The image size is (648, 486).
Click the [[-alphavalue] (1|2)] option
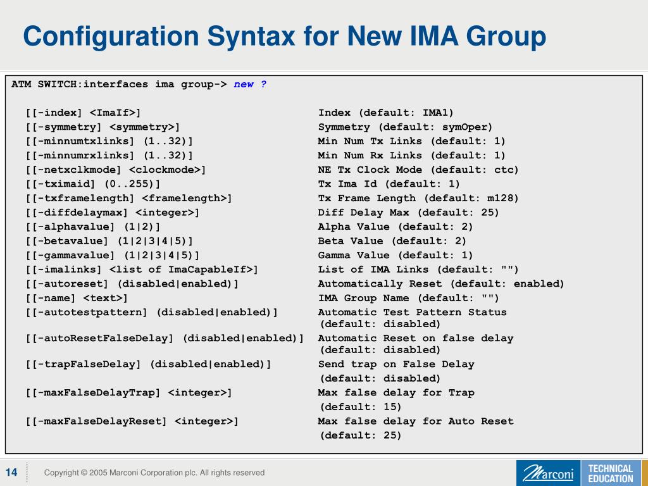click(92, 227)
